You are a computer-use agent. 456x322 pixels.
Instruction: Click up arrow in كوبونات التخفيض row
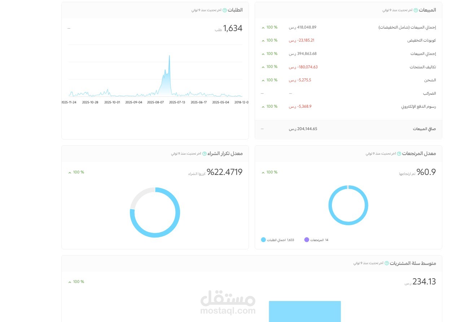tap(263, 40)
